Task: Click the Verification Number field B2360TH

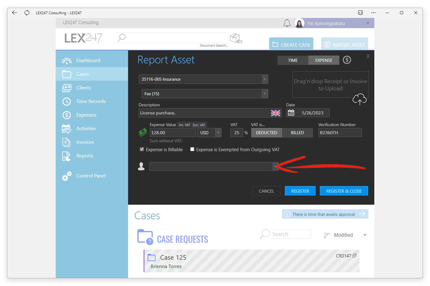Action: [340, 133]
